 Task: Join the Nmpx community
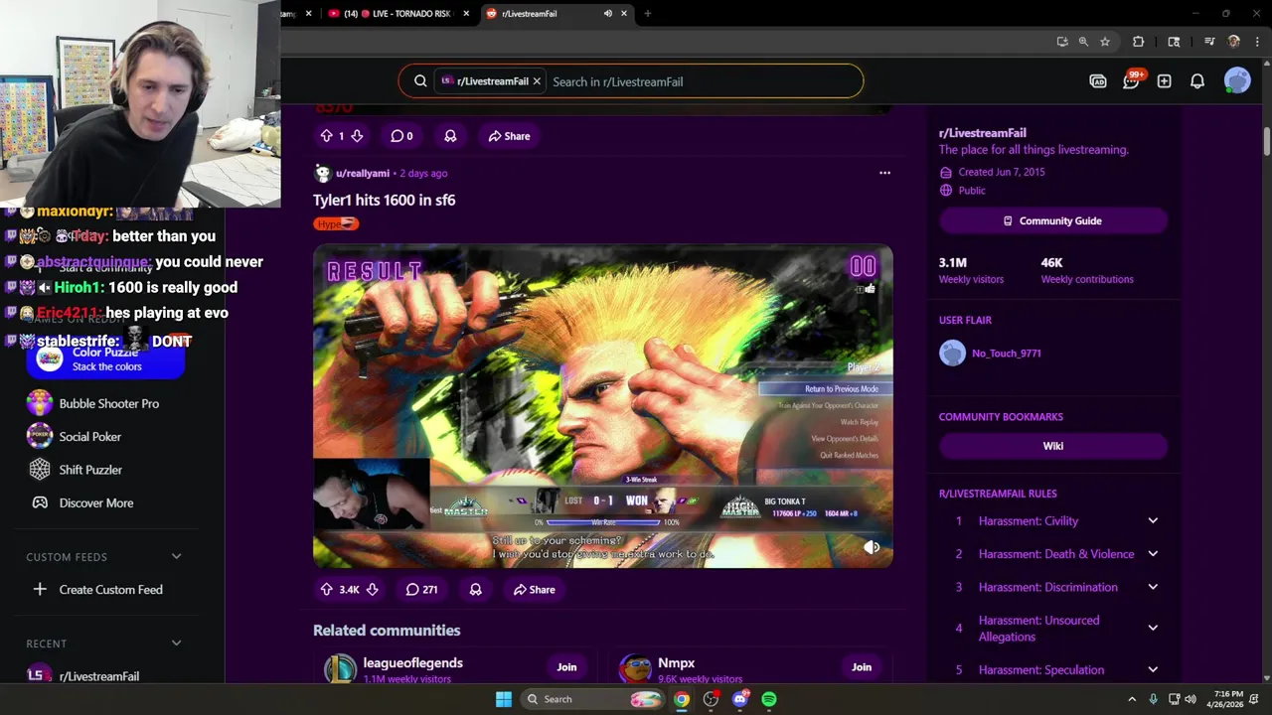[x=862, y=667]
